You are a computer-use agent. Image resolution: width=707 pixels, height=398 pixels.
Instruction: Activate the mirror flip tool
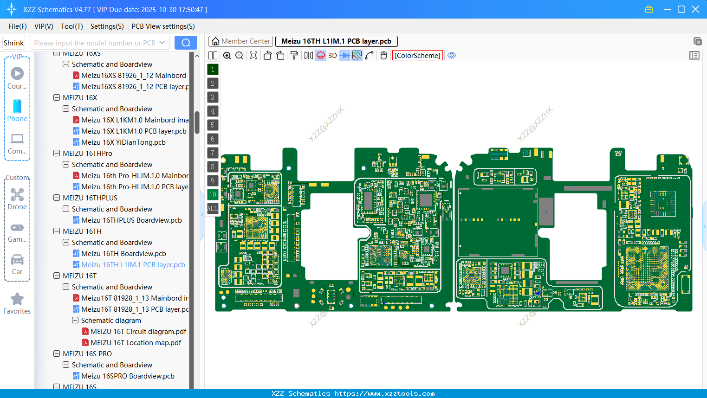coord(307,55)
